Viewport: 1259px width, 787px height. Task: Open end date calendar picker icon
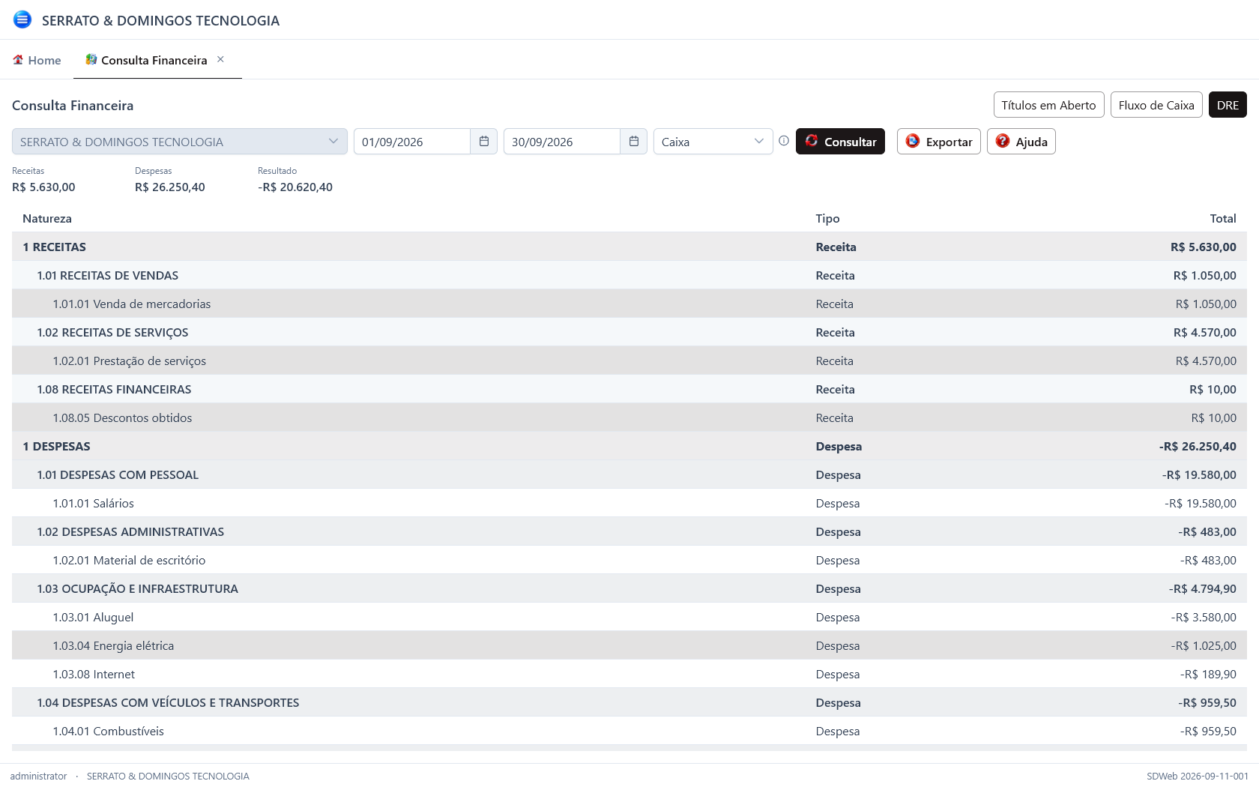click(634, 142)
